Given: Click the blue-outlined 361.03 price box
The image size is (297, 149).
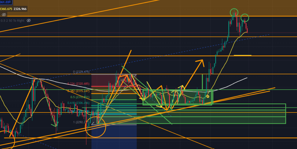Looking at the screenshot, I should click(5, 2).
